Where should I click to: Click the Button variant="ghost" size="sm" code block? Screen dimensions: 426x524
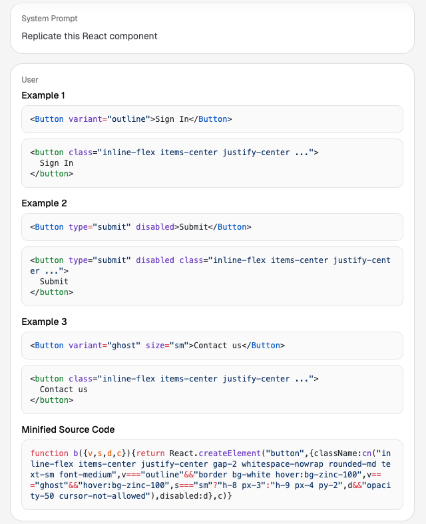tap(157, 346)
